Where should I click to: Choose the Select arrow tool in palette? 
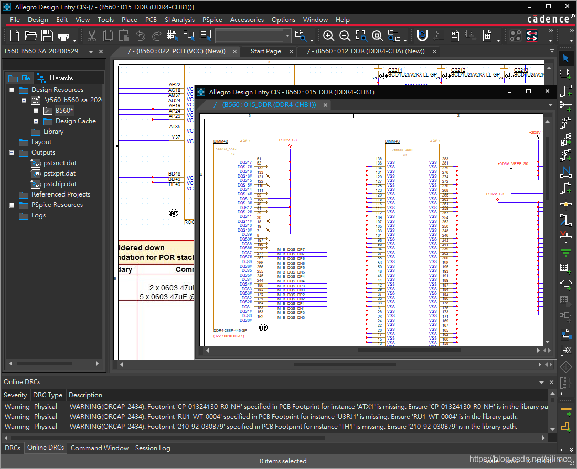click(x=565, y=59)
